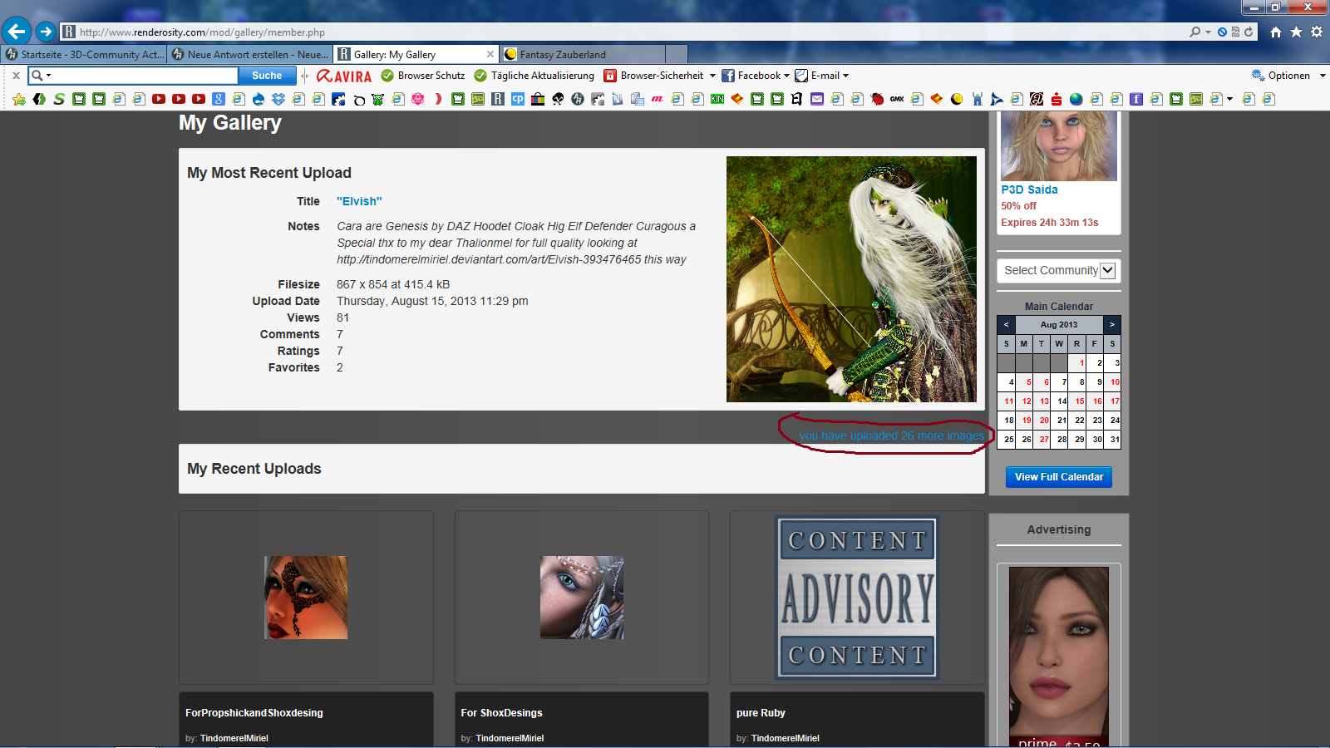Go to previous month in Main Calendar
The width and height of the screenshot is (1330, 748).
tap(1006, 324)
